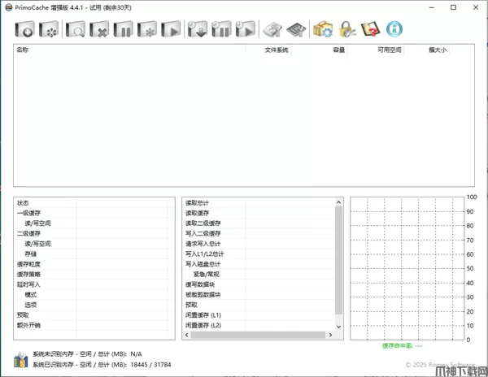The width and height of the screenshot is (488, 377).
Task: Click the notepad with pen toolbar icon
Action: coord(271,30)
